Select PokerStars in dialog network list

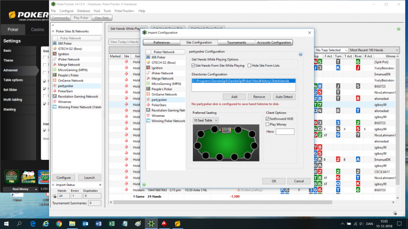(x=159, y=105)
